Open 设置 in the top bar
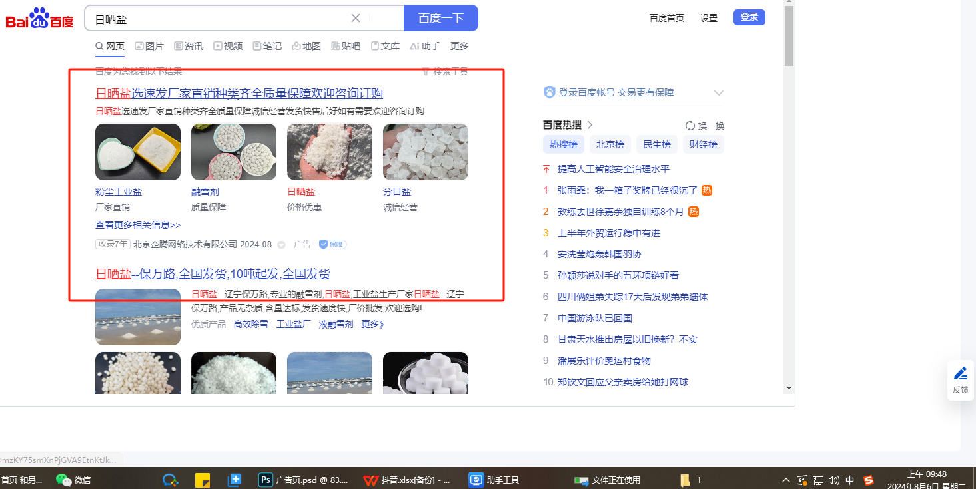Image resolution: width=976 pixels, height=489 pixels. pos(709,18)
